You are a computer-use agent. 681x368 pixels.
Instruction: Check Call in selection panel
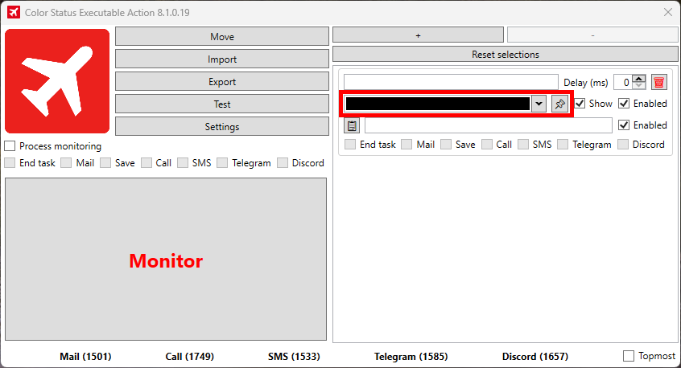pyautogui.click(x=487, y=145)
